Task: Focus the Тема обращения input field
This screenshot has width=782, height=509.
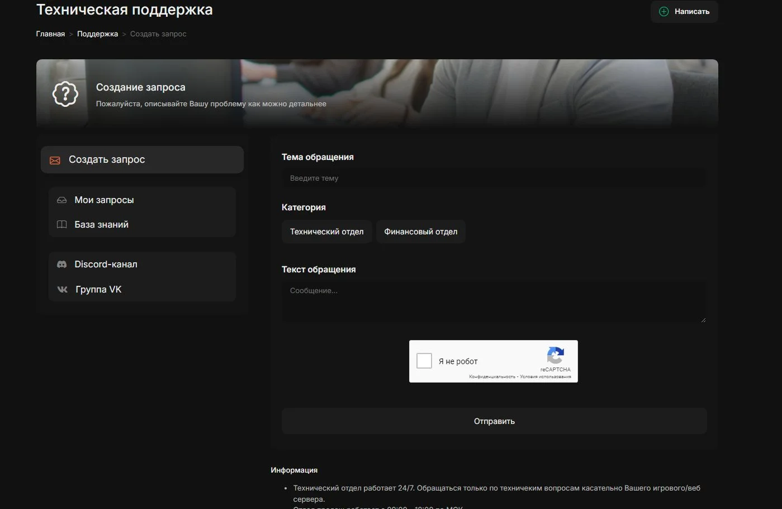Action: [494, 178]
